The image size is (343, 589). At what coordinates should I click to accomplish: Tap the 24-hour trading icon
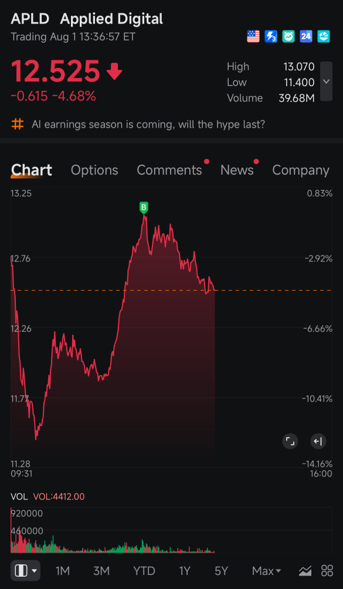pos(306,36)
